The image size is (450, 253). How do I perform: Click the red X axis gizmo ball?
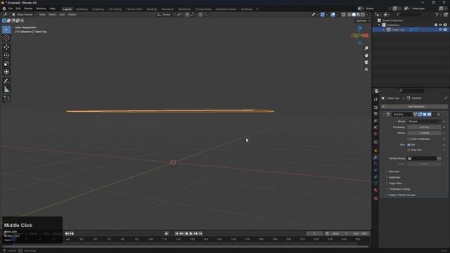(x=366, y=36)
